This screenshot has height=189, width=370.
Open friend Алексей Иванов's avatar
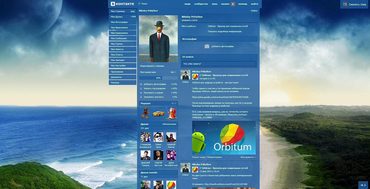click(x=171, y=137)
